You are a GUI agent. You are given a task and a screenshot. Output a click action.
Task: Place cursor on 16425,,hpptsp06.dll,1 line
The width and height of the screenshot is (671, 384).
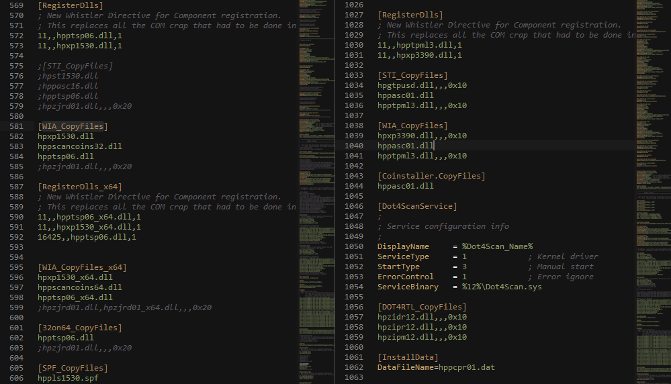(x=87, y=237)
